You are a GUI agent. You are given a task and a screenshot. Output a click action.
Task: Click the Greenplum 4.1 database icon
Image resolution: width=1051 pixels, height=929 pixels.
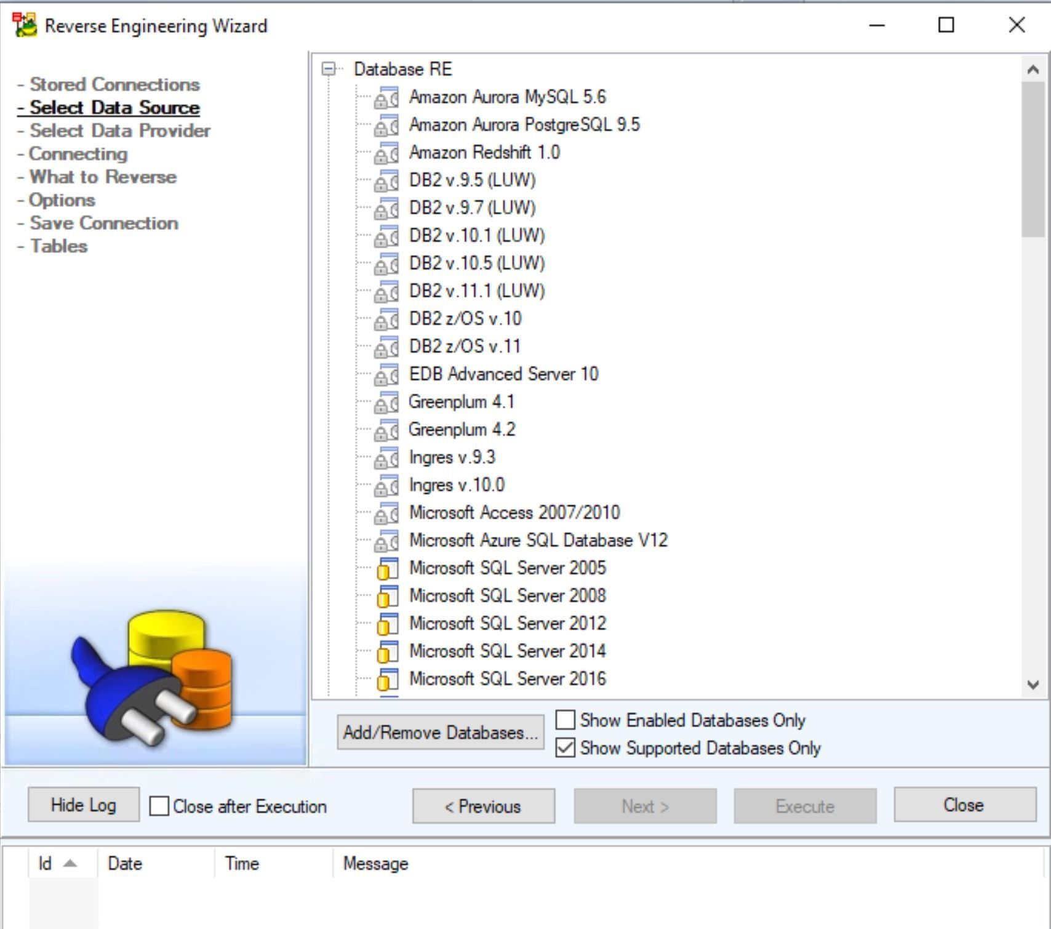(386, 402)
